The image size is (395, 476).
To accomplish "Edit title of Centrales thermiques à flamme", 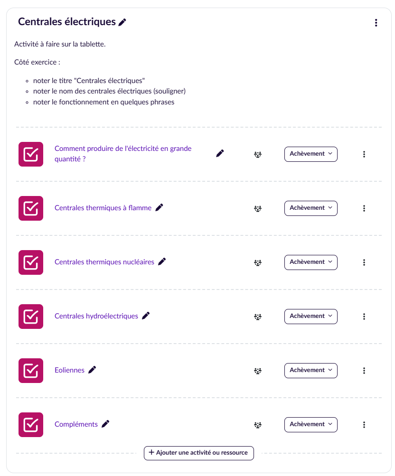I will click(159, 207).
